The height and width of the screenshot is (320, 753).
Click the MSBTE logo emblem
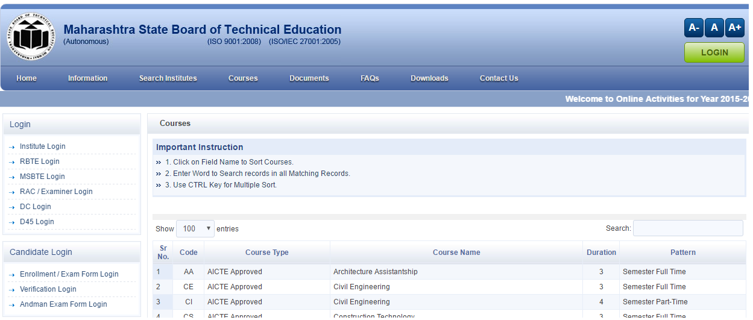click(x=30, y=36)
